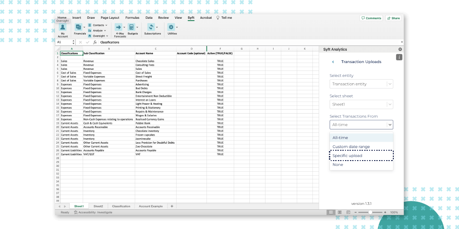The image size is (459, 229).
Task: Select column B header
Action: (109, 49)
